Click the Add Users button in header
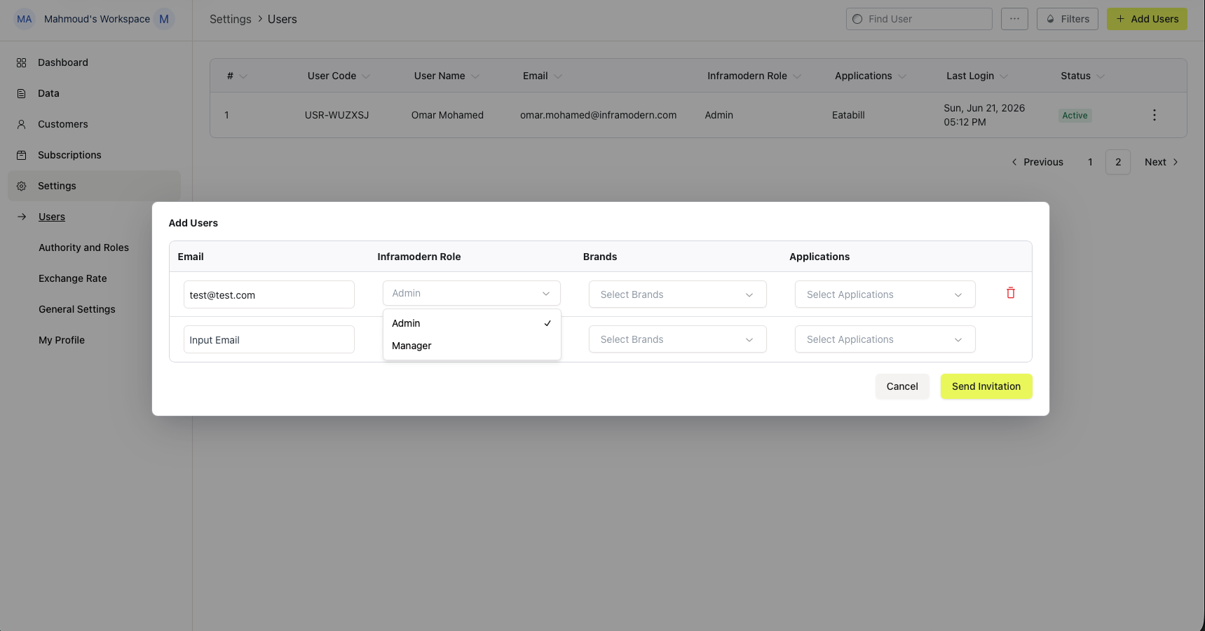This screenshot has height=631, width=1205. (x=1147, y=19)
